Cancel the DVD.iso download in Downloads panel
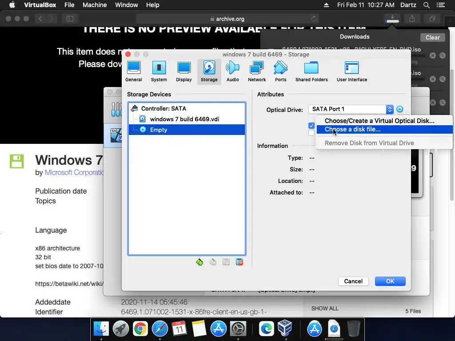Viewport: 455px width, 341px height. pyautogui.click(x=433, y=56)
